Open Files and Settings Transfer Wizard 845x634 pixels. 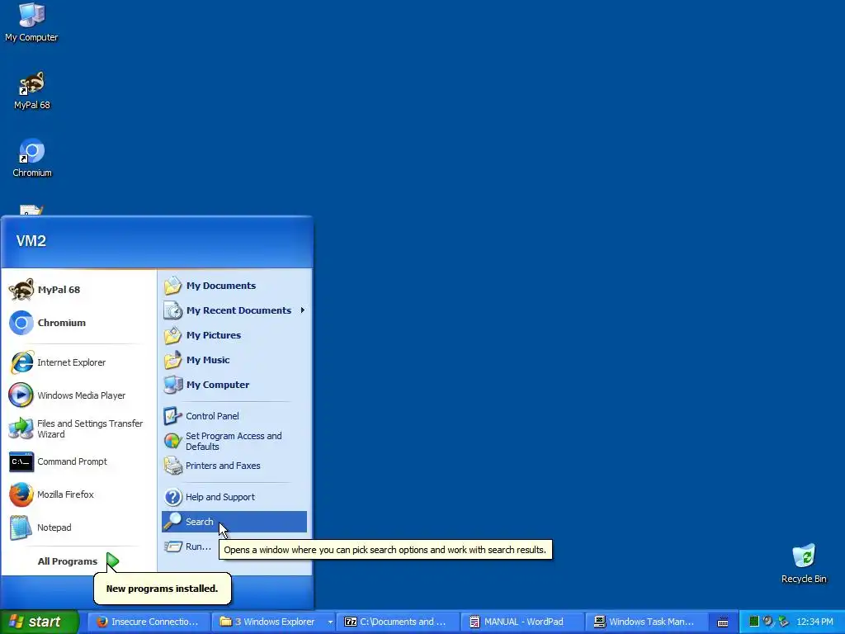click(x=78, y=429)
